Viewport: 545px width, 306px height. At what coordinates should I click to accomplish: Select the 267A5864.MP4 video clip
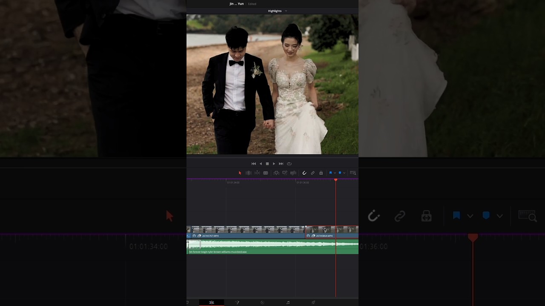tap(332, 232)
